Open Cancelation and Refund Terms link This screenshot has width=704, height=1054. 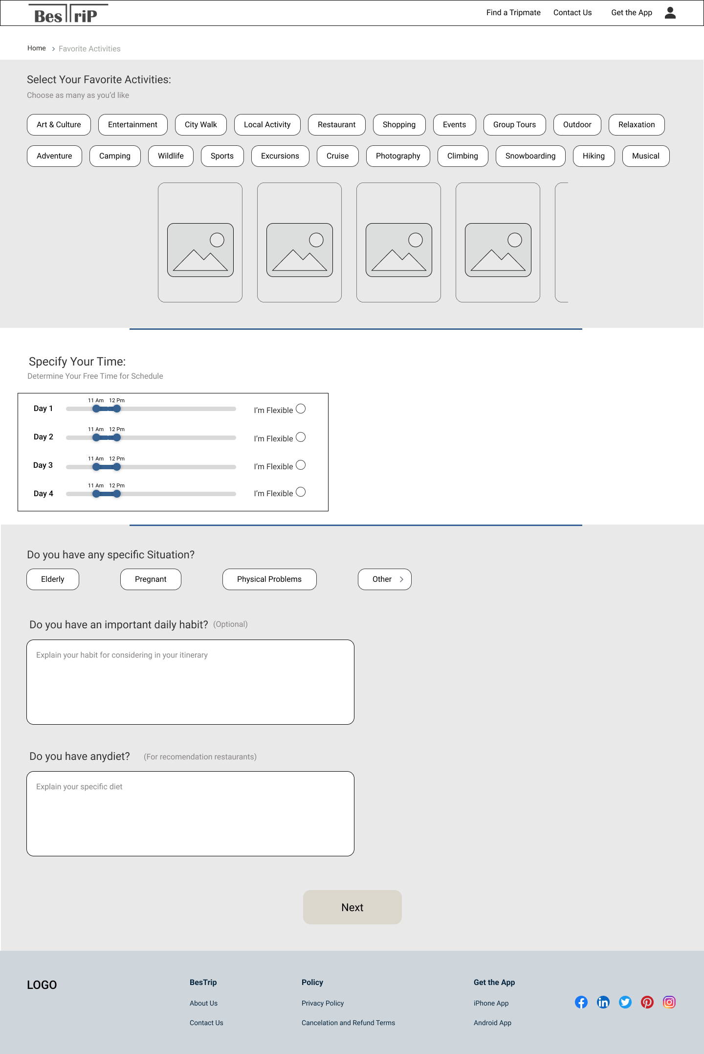[x=348, y=1023]
